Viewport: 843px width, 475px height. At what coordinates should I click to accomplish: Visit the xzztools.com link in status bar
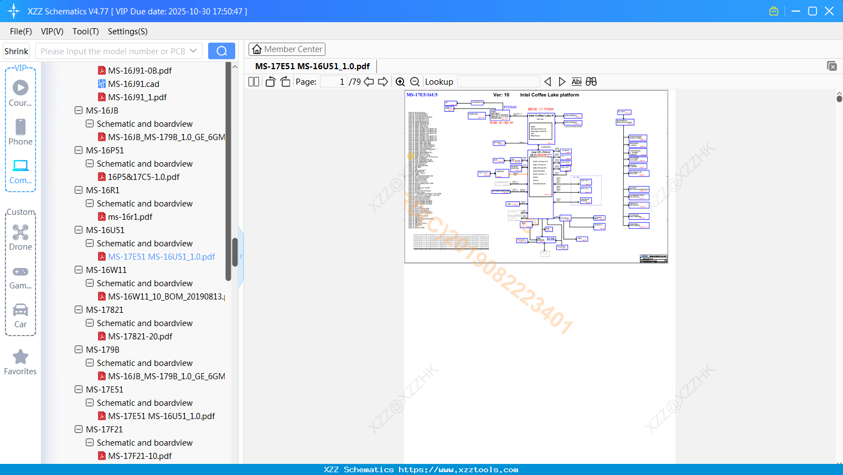pos(458,469)
